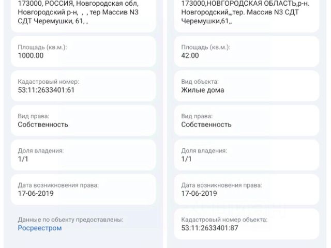
Task: Open the Росреестром link
Action: click(40, 228)
